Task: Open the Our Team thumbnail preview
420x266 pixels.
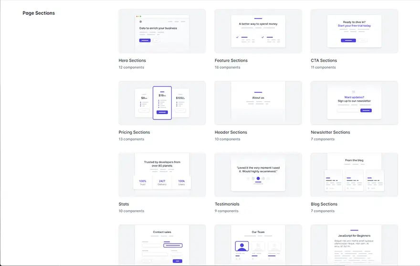Action: (258, 245)
